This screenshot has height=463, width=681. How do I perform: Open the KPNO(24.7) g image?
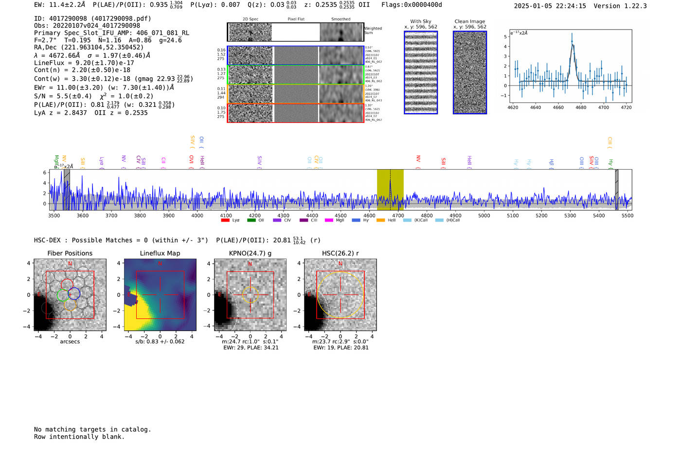point(250,295)
